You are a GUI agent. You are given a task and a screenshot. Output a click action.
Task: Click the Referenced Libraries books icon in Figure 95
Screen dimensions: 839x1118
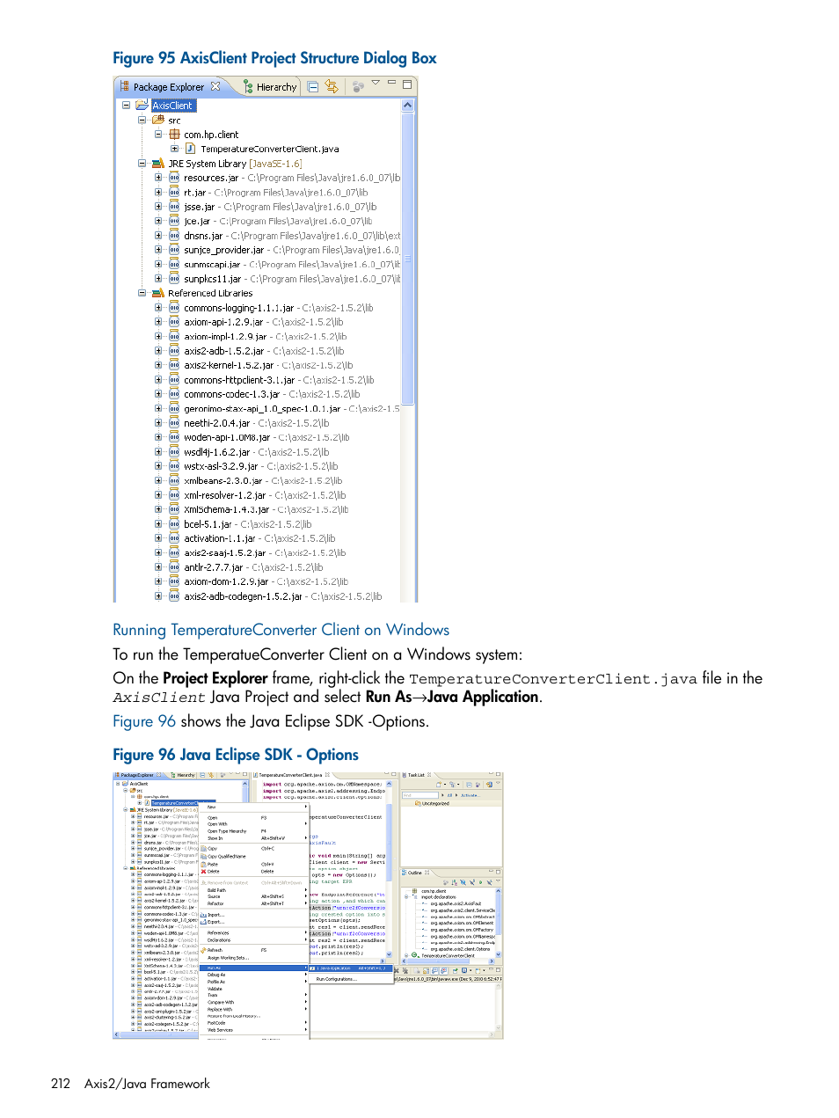(158, 293)
